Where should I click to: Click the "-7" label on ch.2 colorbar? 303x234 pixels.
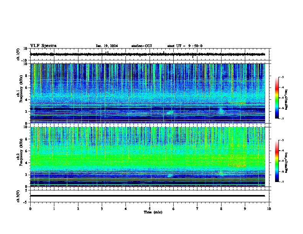[x=282, y=182]
